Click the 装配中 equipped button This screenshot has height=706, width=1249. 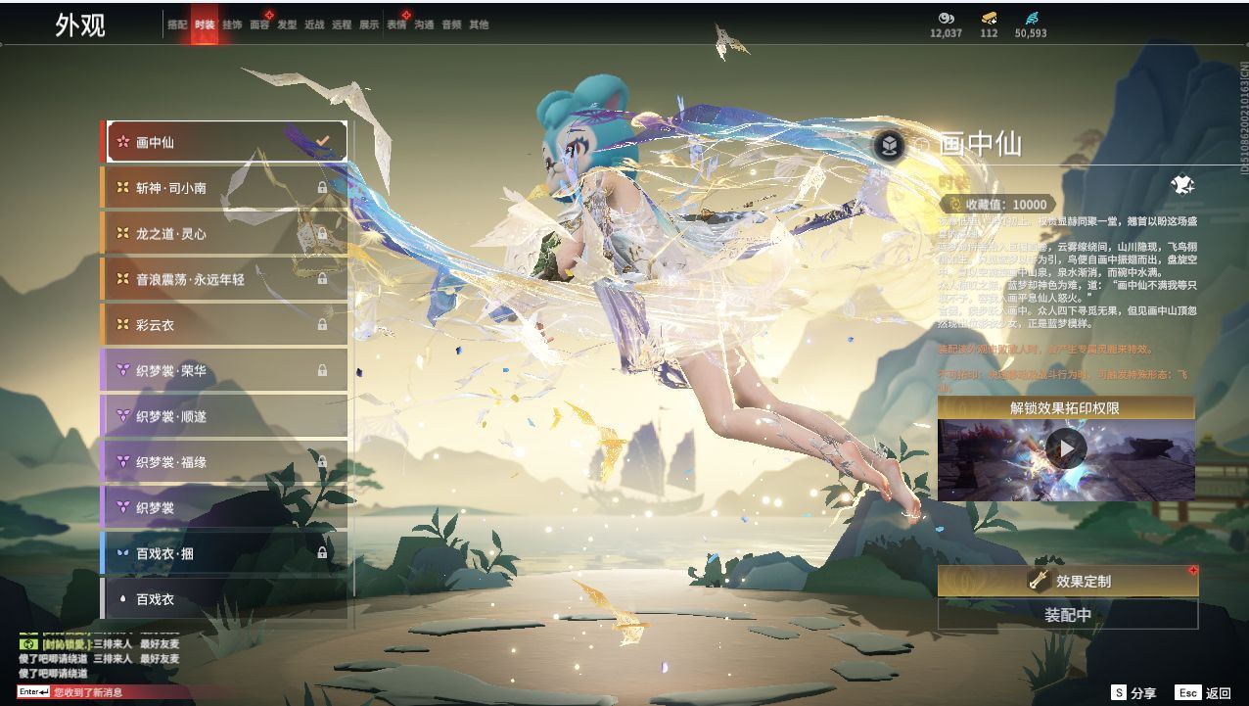coord(1067,615)
